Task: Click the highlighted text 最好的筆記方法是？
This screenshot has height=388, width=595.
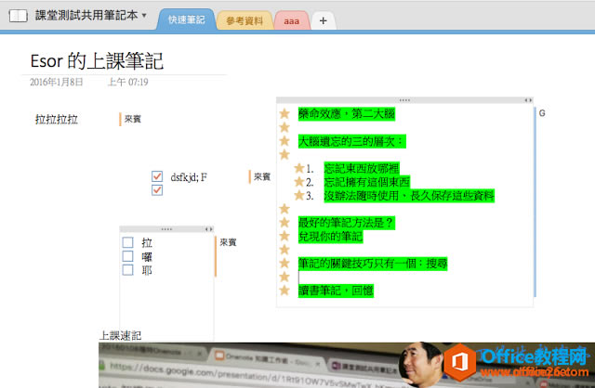Action: point(347,223)
